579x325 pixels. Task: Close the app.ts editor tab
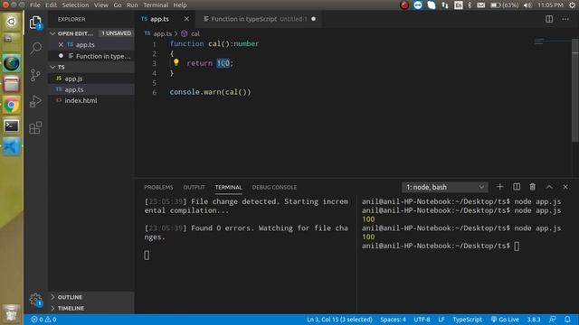(x=186, y=19)
